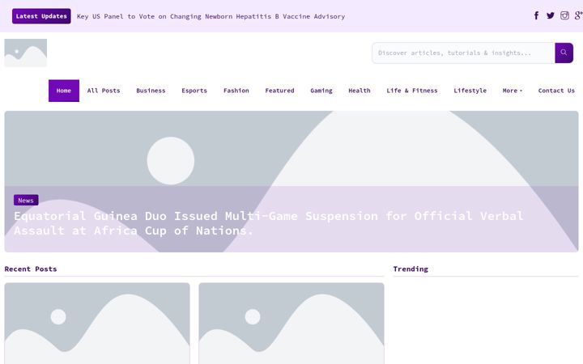Open the All Posts menu item
The image size is (583, 364).
click(104, 91)
